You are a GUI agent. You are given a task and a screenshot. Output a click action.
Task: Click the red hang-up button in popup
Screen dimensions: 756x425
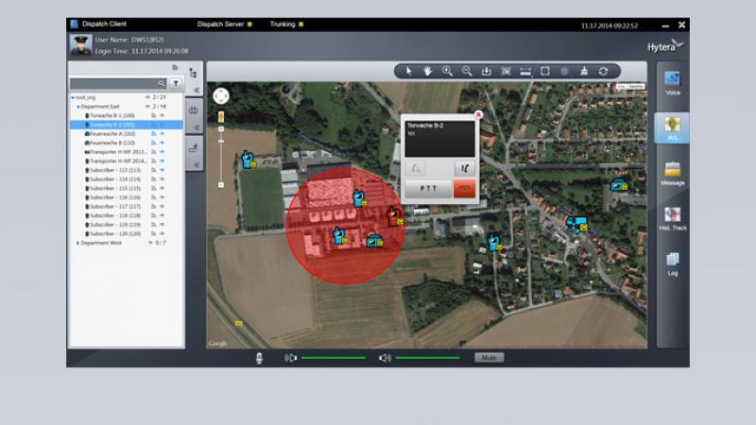coord(464,188)
